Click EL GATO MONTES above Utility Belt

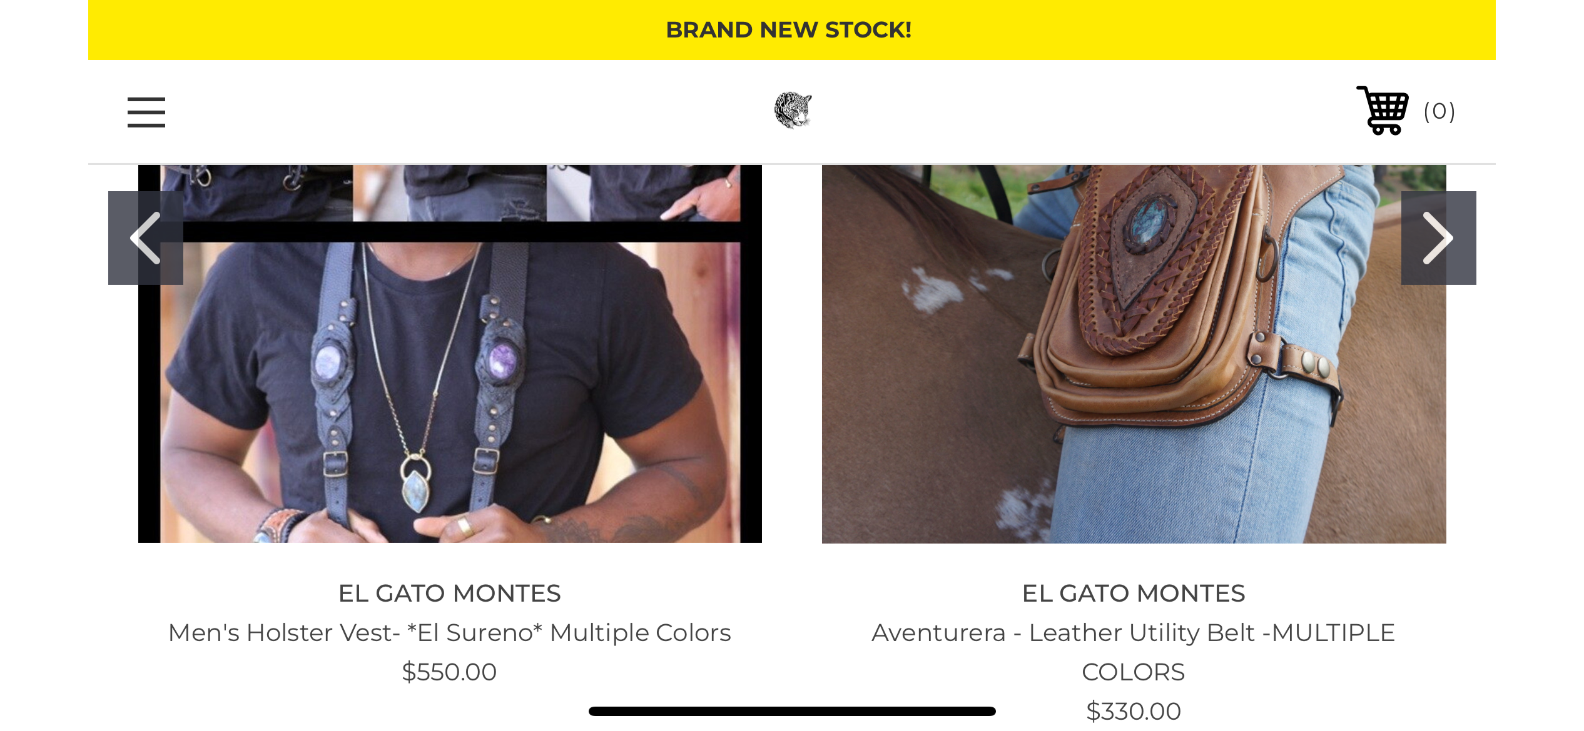tap(1134, 594)
